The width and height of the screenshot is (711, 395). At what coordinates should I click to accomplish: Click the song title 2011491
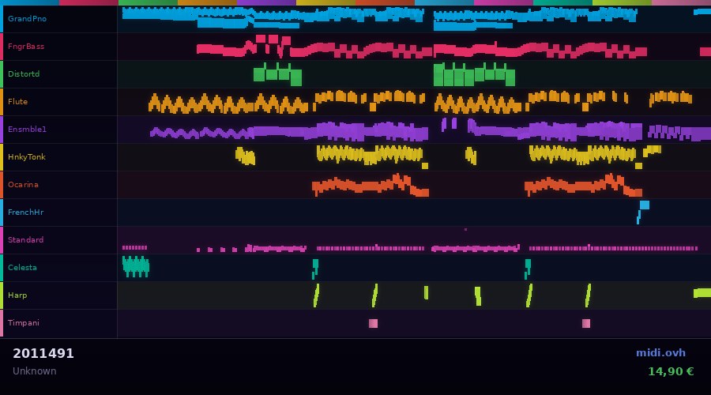click(x=43, y=353)
